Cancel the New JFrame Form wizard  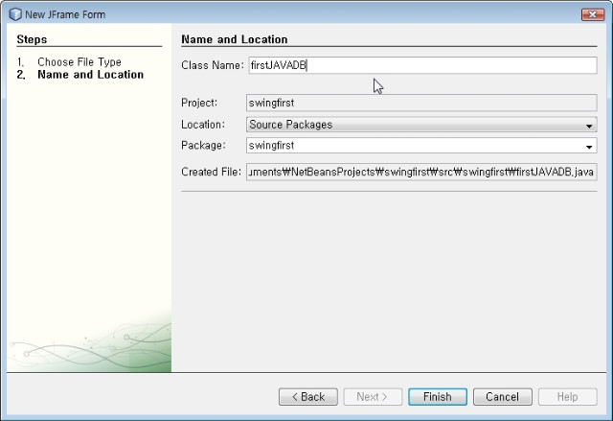click(502, 397)
